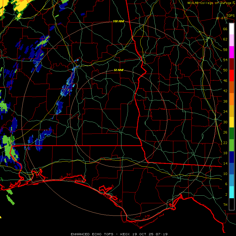
Task: Pick the medium blue legend swatch
Action: coord(232,169)
